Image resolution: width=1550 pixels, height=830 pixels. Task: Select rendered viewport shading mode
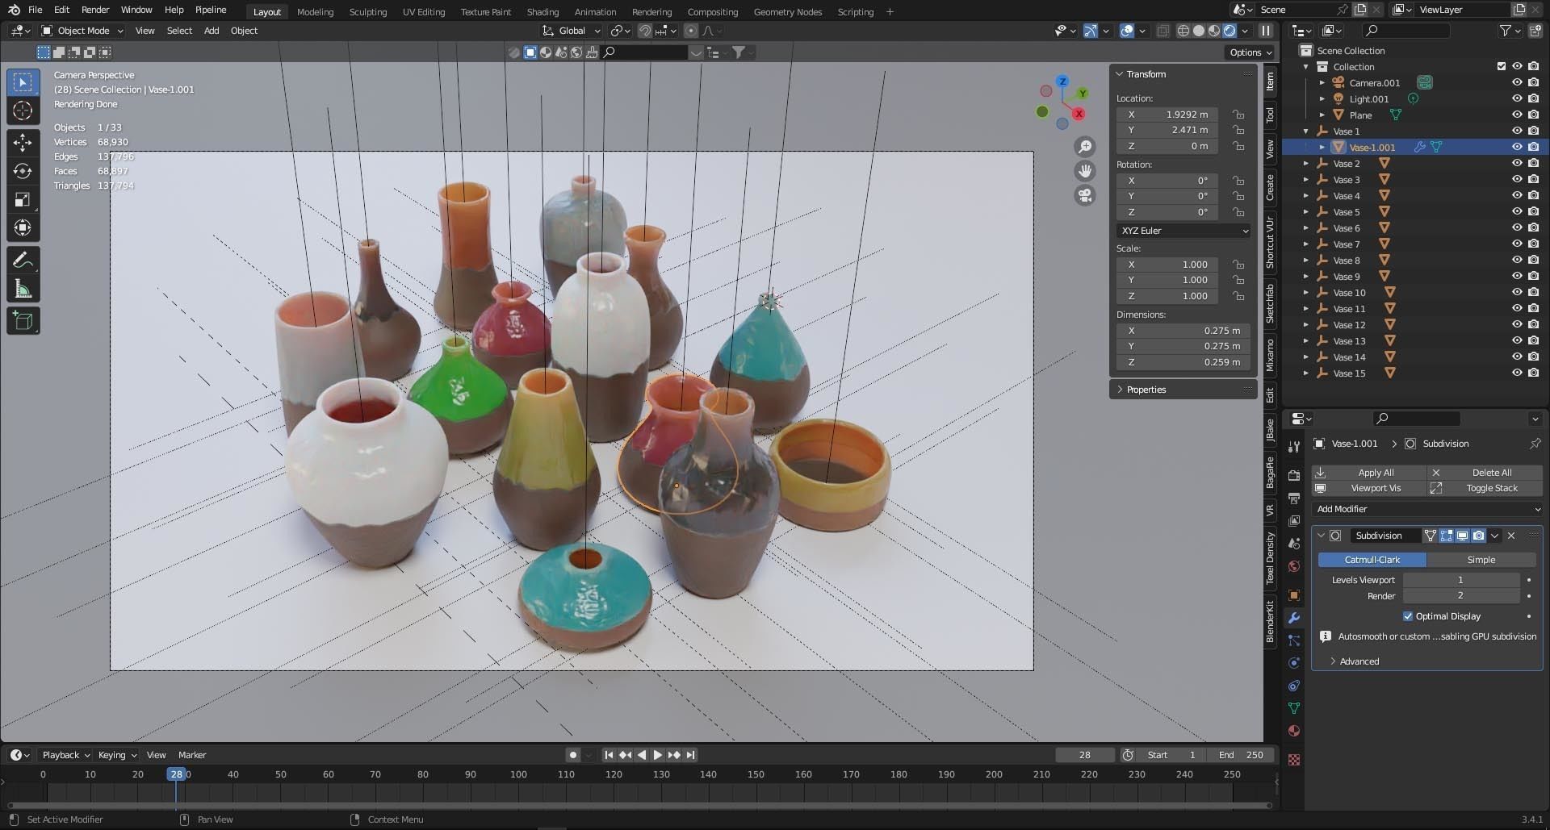[x=1229, y=31]
